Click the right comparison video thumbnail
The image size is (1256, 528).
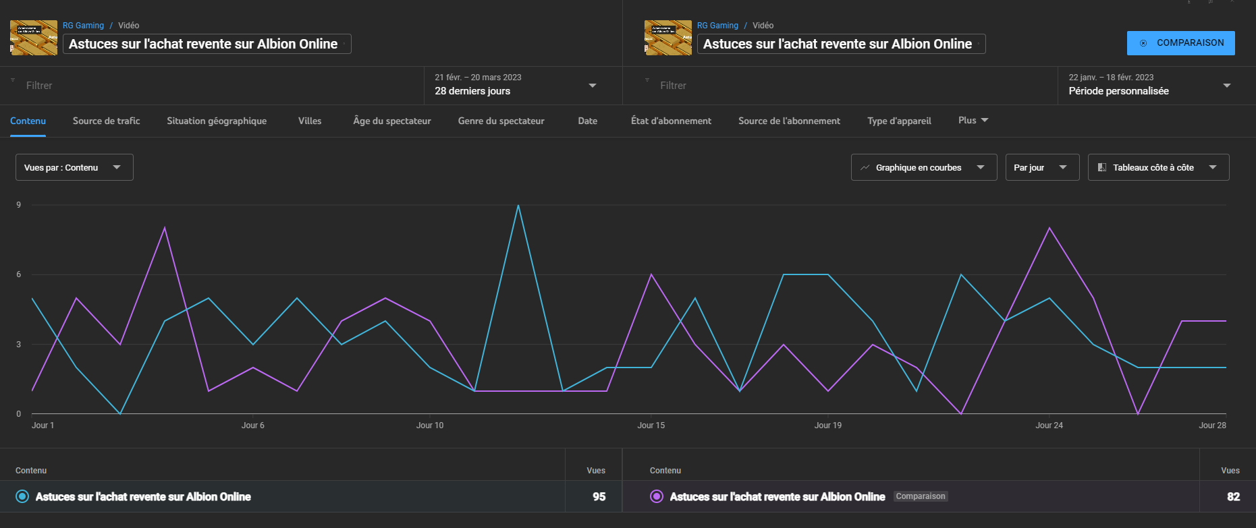click(668, 38)
